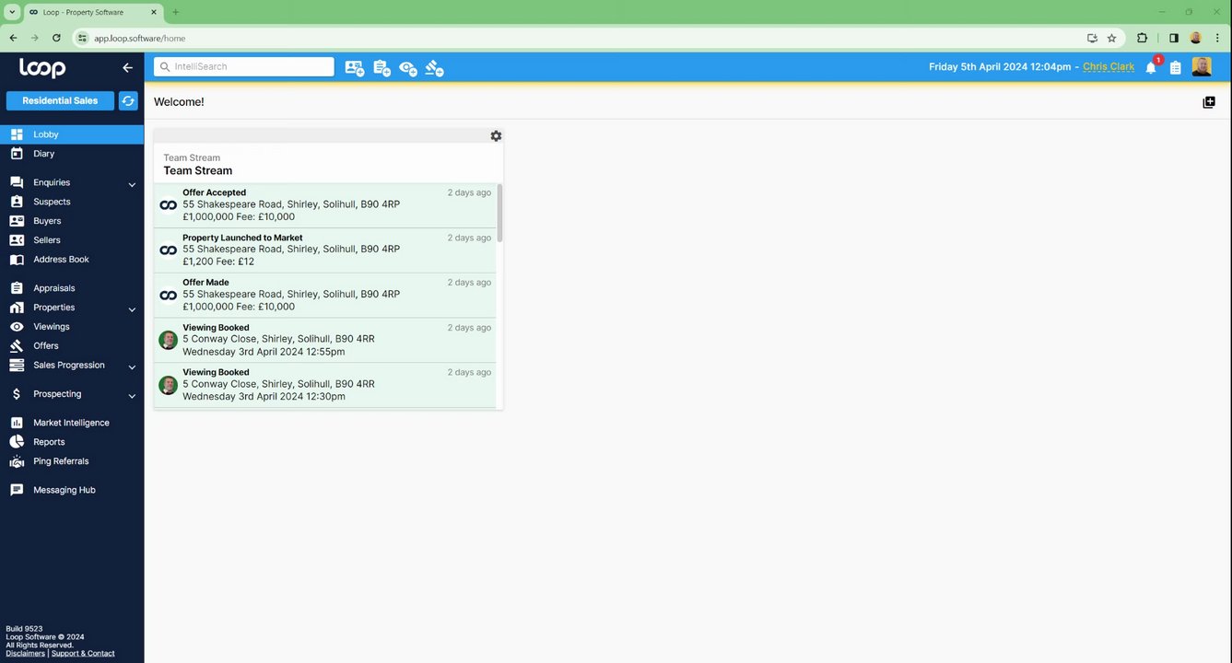Open Offers gavel icon

17,346
